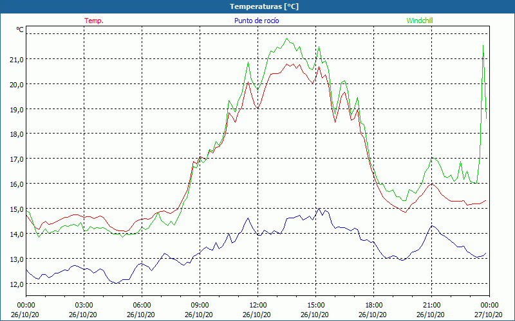The image size is (515, 321).
Task: Select the 19,0 y-axis value
Action: pos(18,109)
